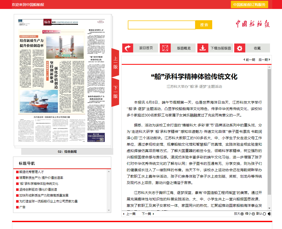Viewport: 282px width, 229px height.
Task: Open headline 锻造优秀管理人才
Action: coord(31,172)
